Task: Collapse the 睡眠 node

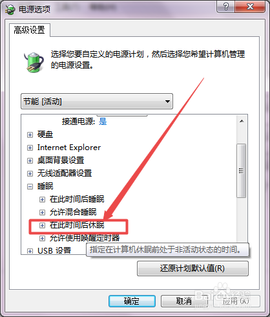Action: (30, 186)
